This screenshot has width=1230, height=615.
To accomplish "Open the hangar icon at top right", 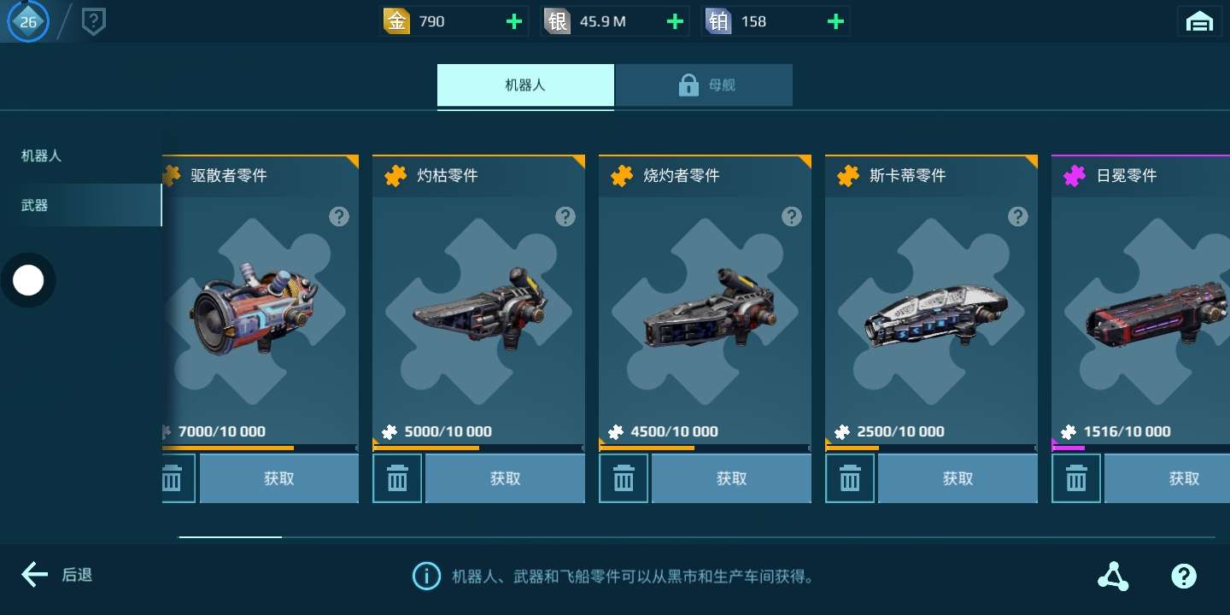I will point(1200,22).
